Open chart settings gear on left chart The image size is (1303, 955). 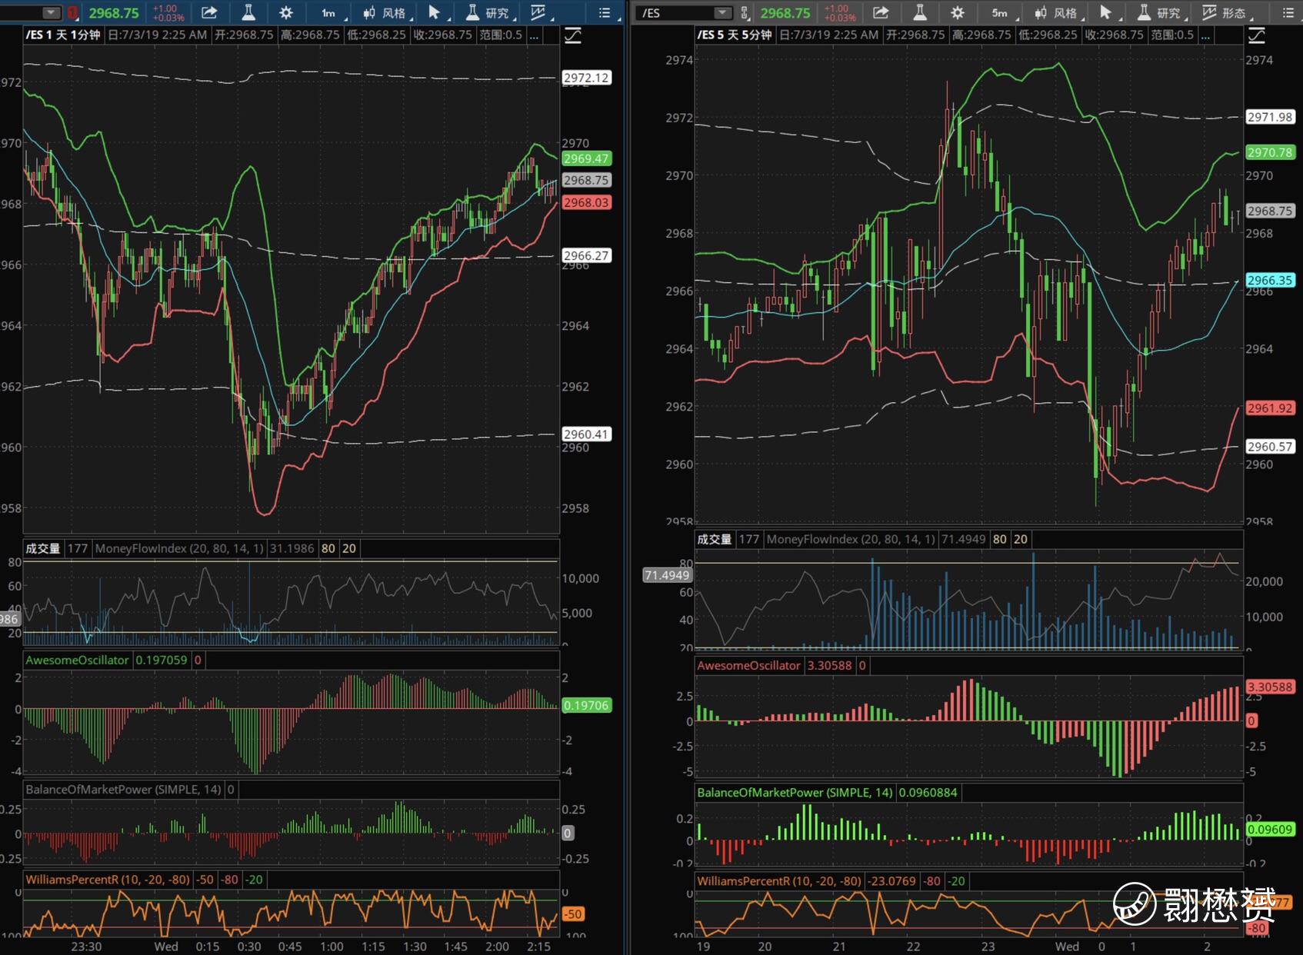click(x=285, y=12)
